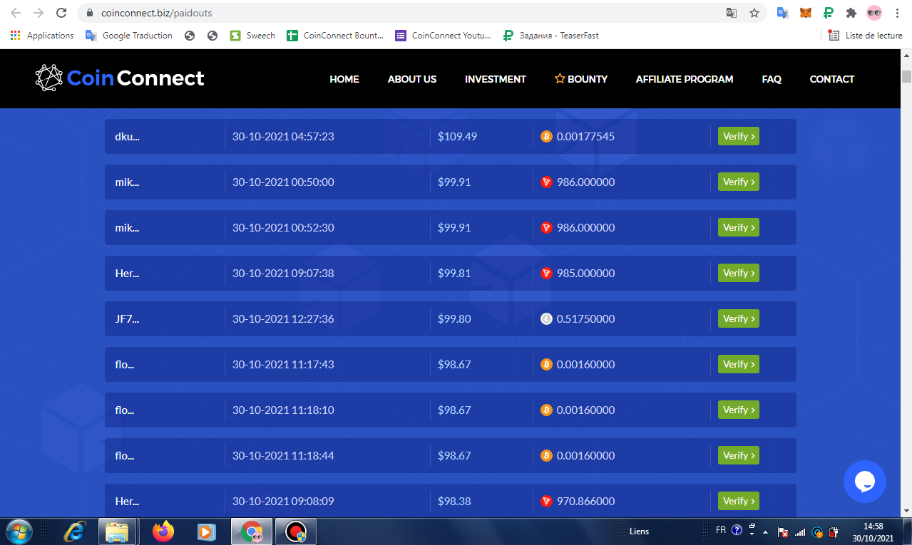Go back with the browser back arrow

[x=16, y=13]
